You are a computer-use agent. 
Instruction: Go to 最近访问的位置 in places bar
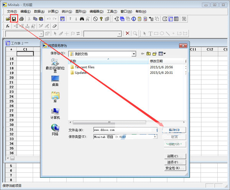click(x=55, y=65)
